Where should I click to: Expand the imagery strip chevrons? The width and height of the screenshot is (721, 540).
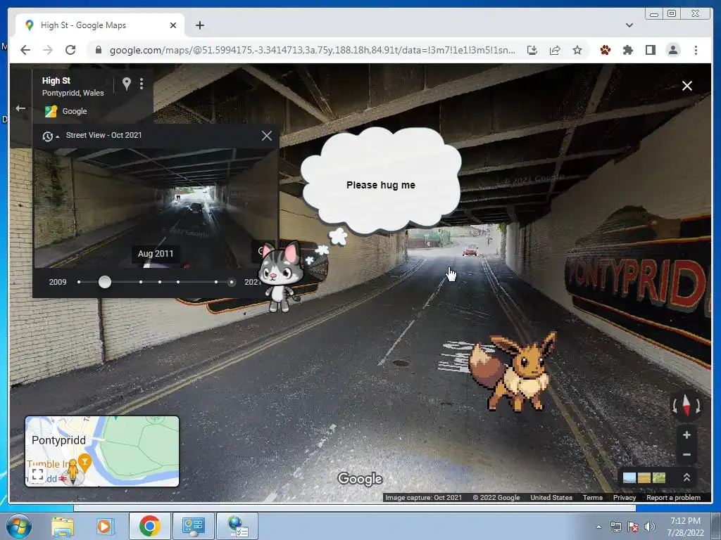pyautogui.click(x=686, y=477)
